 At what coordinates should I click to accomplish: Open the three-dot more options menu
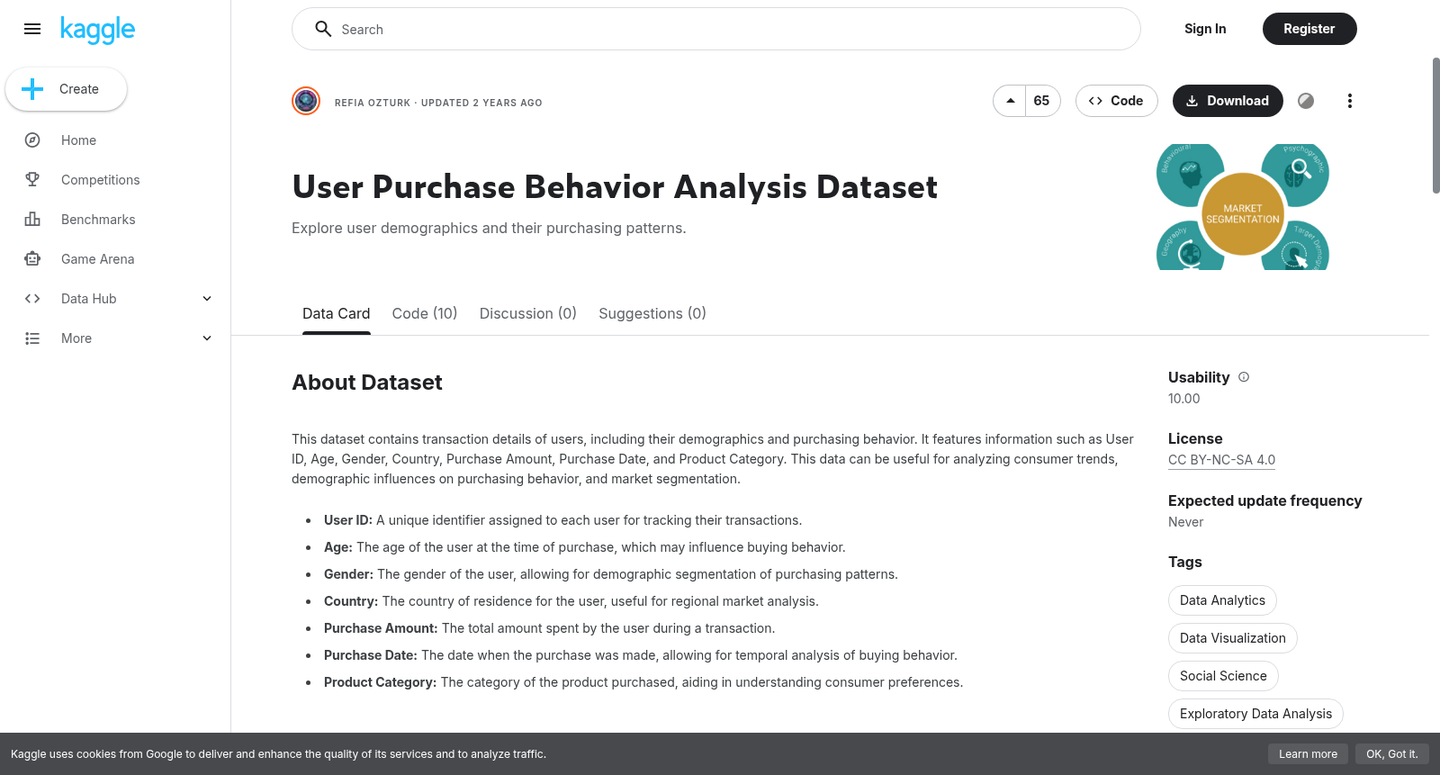tap(1349, 101)
